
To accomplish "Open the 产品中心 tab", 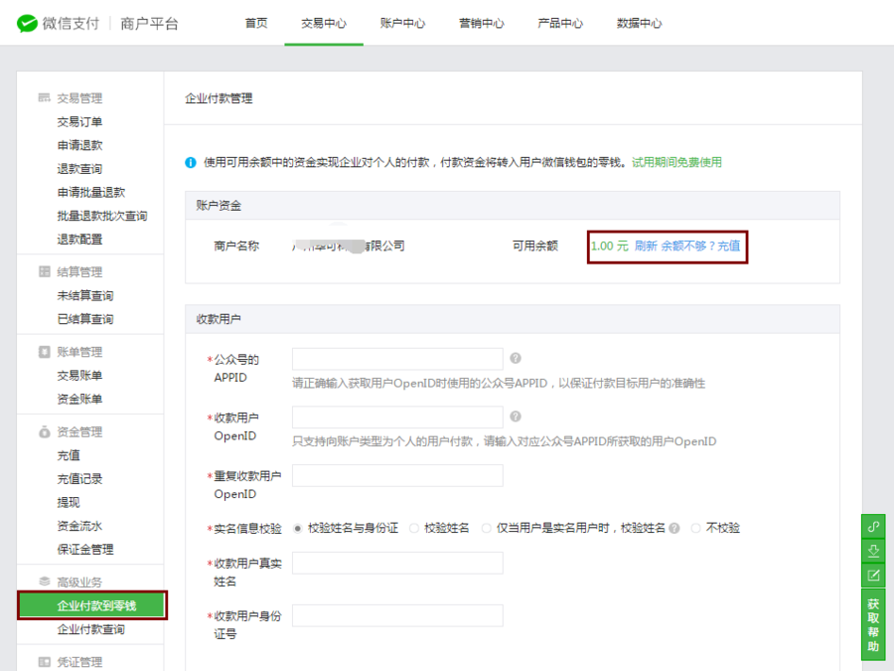I will click(x=560, y=24).
